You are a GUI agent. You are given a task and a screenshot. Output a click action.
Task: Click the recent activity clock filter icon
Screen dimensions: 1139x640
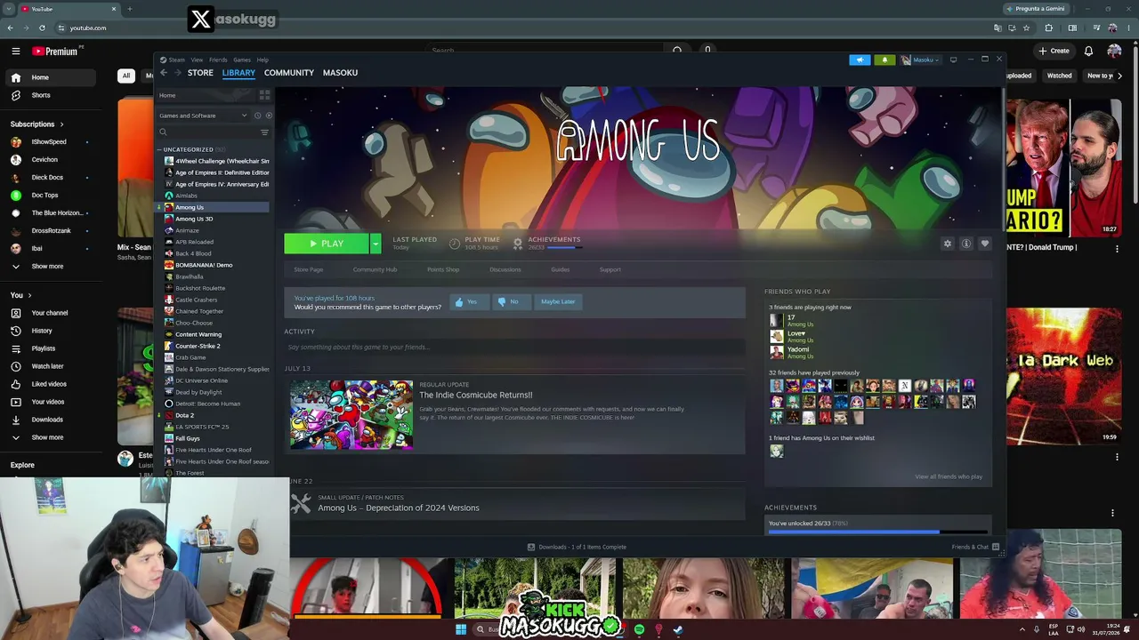pyautogui.click(x=258, y=116)
